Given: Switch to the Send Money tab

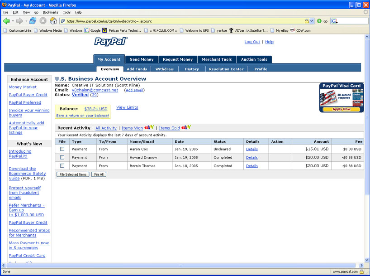Looking at the screenshot, I should tap(142, 59).
